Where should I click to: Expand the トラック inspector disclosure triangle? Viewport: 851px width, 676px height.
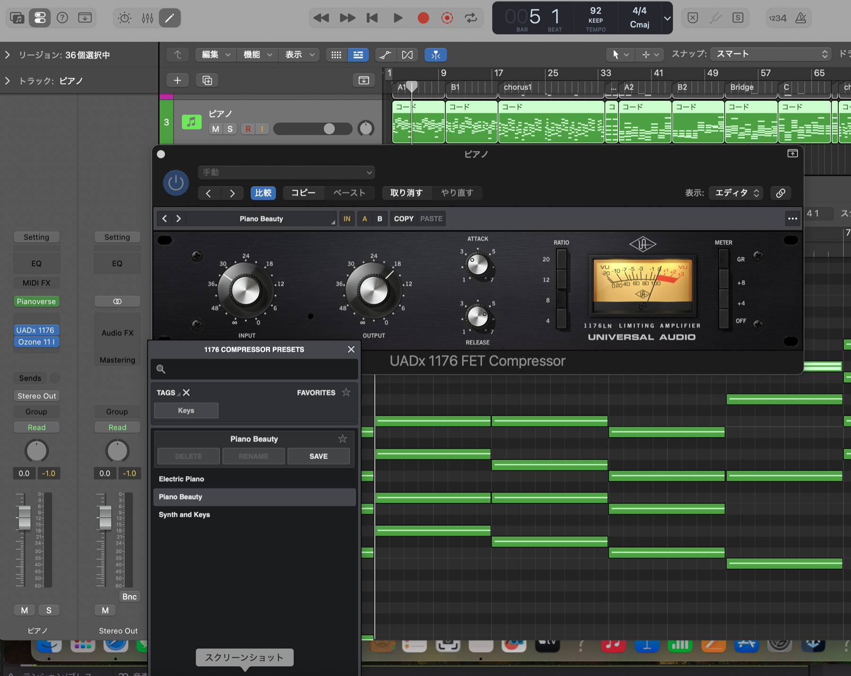(8, 81)
